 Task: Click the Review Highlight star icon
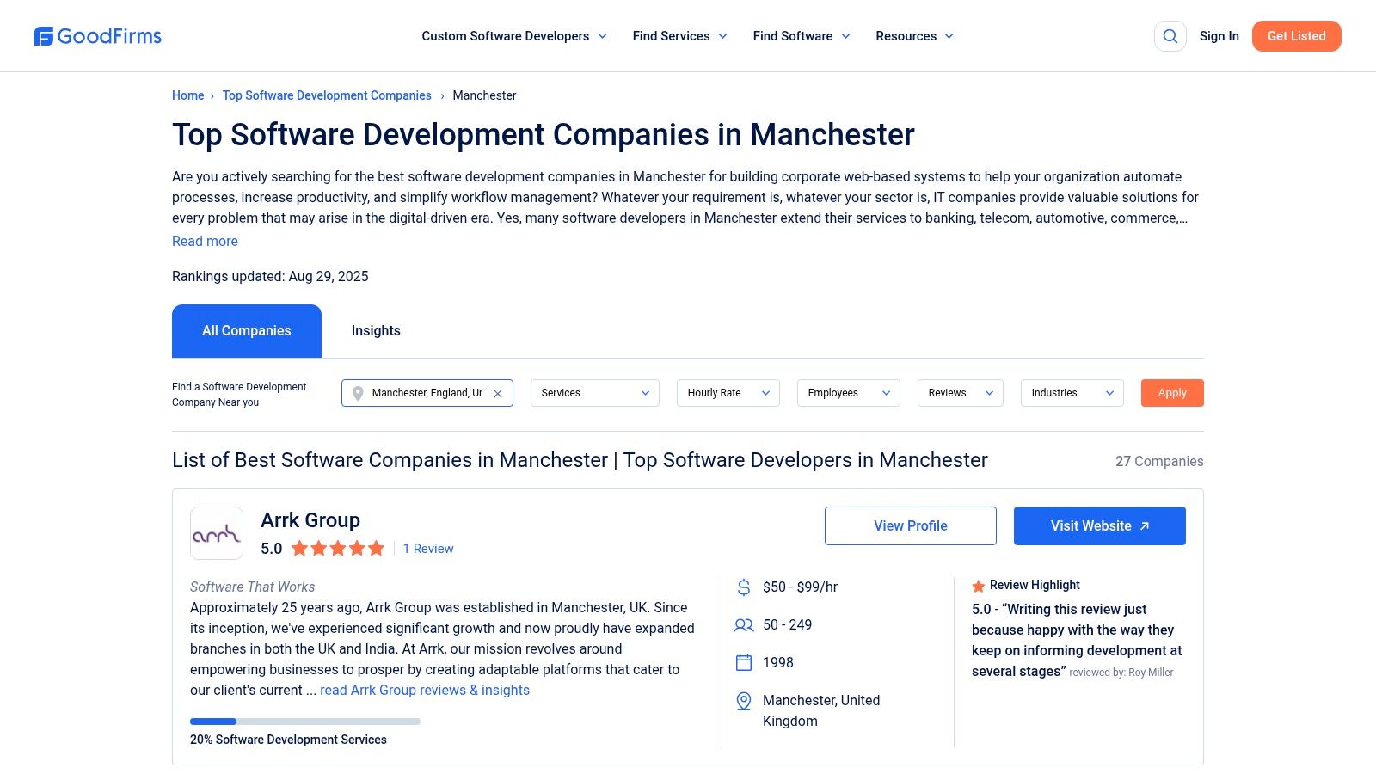pos(978,586)
